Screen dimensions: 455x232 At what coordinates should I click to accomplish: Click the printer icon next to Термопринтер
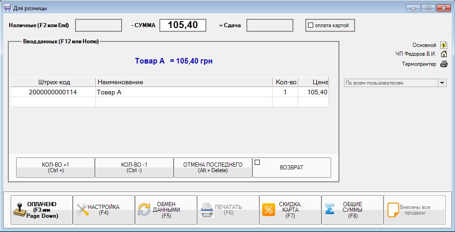point(443,64)
